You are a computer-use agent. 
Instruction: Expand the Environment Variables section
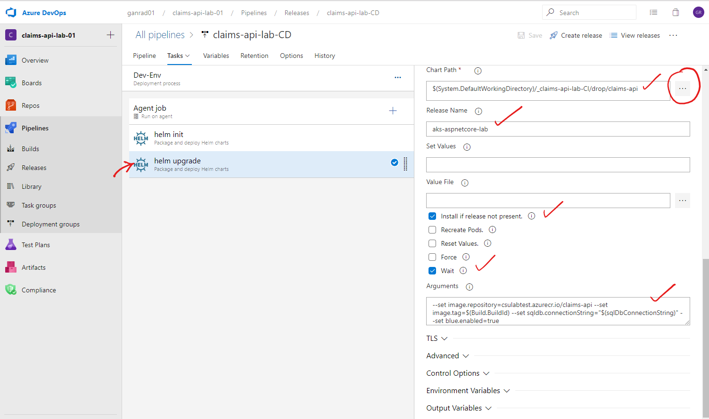[x=468, y=391]
